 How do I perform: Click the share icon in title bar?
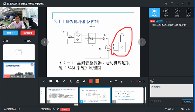pos(166,3)
